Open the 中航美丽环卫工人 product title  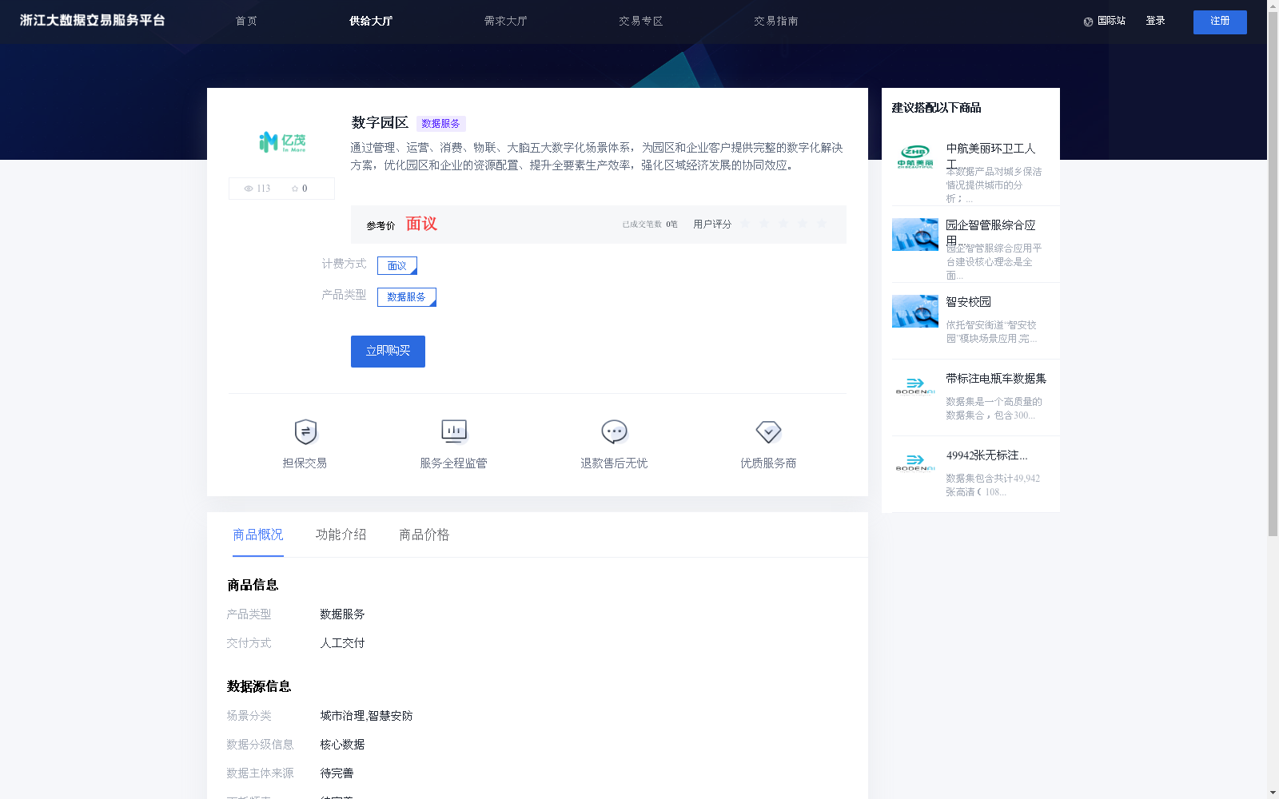991,156
